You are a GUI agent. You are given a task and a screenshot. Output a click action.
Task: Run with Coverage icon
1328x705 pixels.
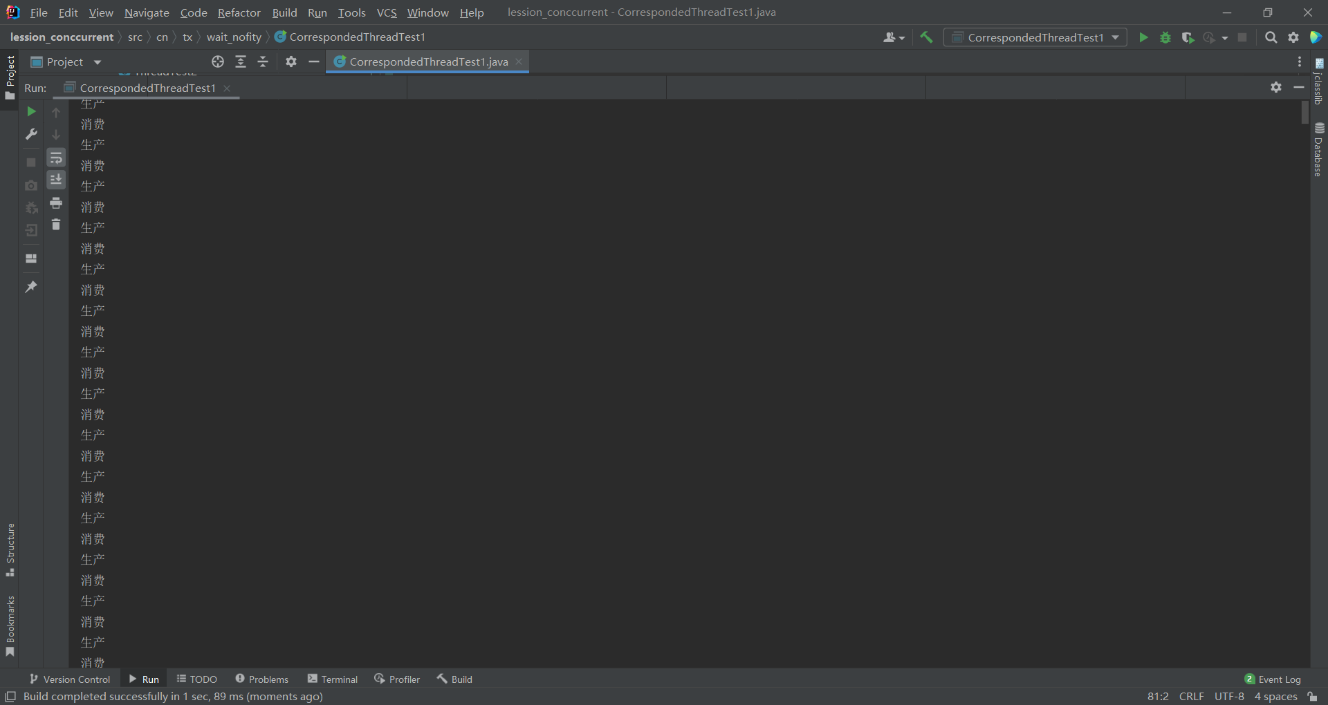[1188, 37]
